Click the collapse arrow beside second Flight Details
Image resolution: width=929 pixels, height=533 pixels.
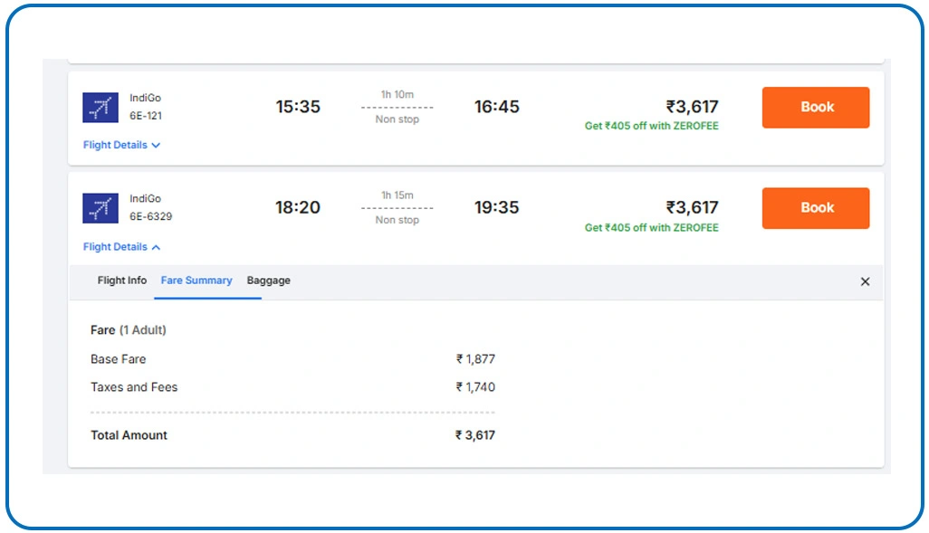156,247
